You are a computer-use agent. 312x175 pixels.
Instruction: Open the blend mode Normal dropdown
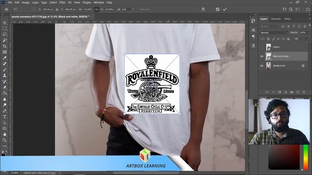tap(273, 33)
